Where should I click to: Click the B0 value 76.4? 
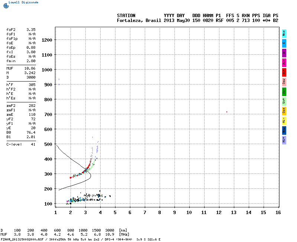31,133
